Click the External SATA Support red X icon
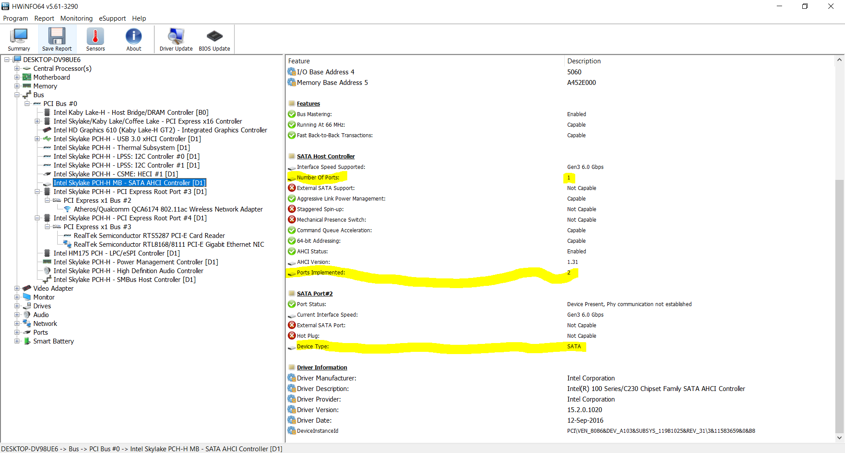 point(292,188)
